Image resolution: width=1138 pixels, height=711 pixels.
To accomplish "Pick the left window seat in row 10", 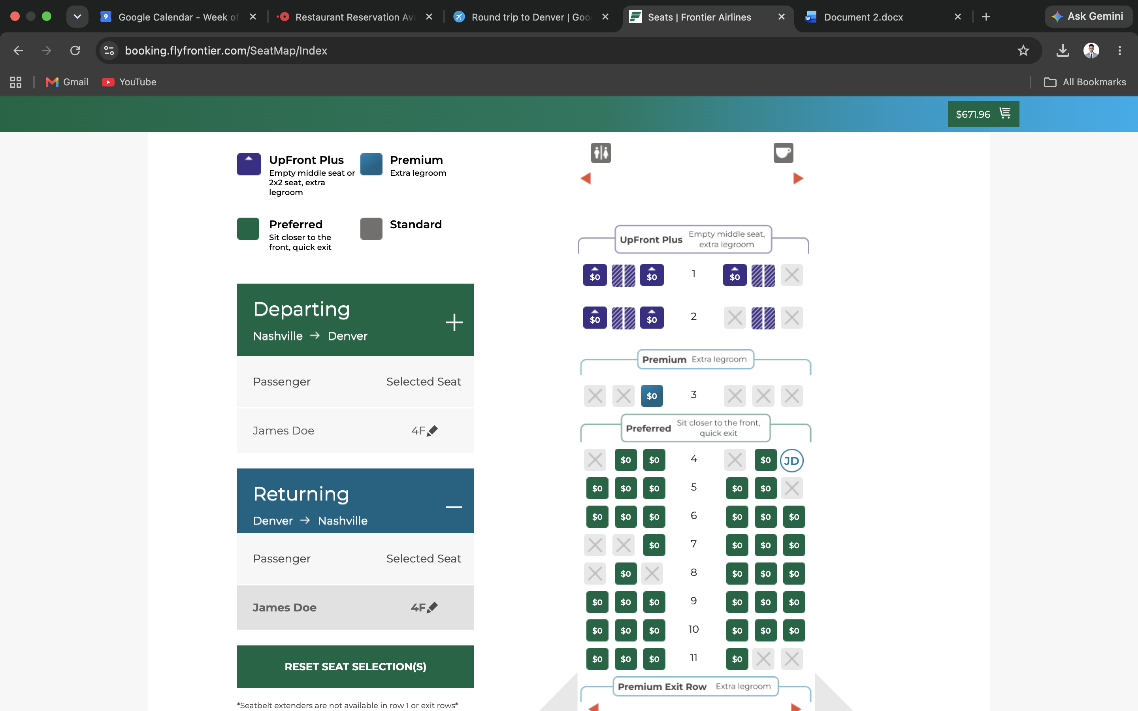I will click(x=597, y=630).
